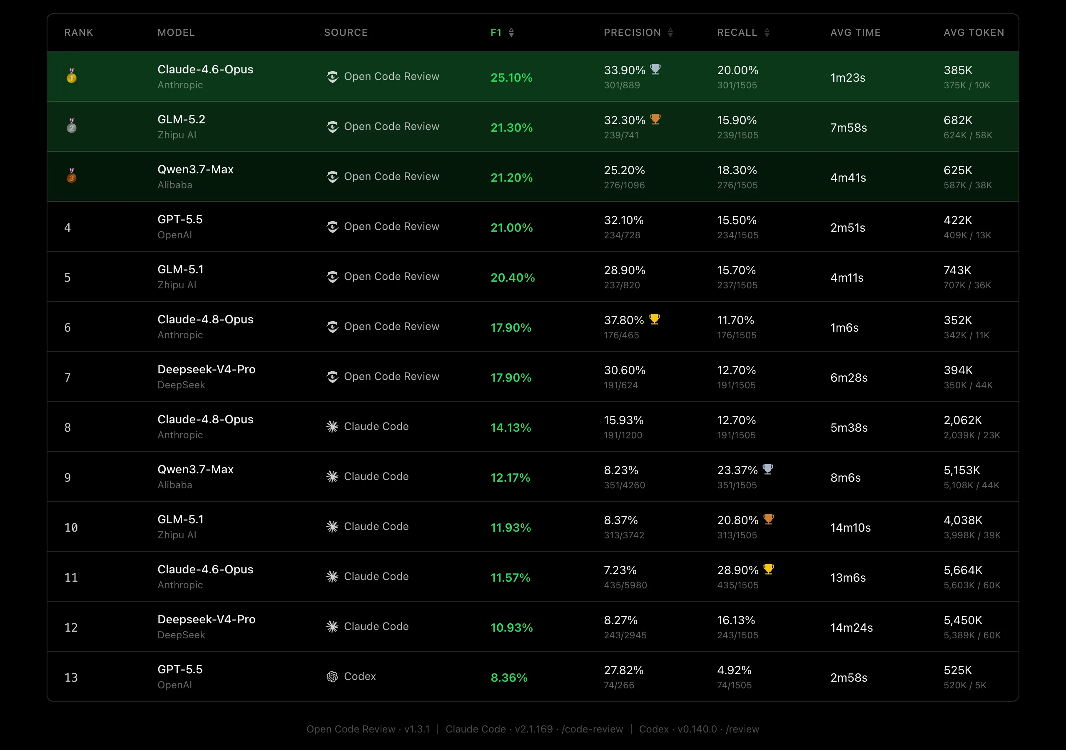Screen dimensions: 1066x750
Task: Click the AVG TOKEN column header
Action: coord(974,32)
